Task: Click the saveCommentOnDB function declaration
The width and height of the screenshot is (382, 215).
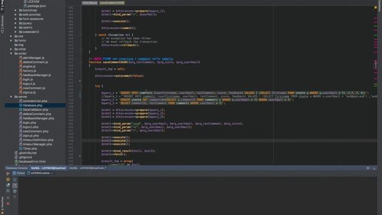Action: [x=144, y=62]
